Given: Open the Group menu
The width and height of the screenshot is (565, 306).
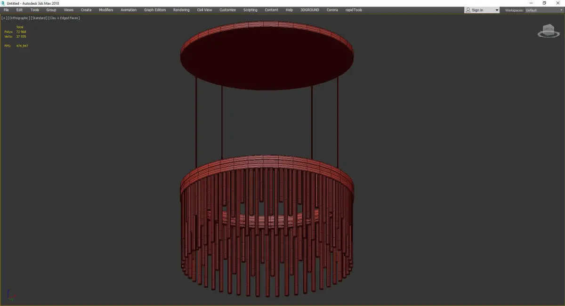Looking at the screenshot, I should tap(51, 10).
